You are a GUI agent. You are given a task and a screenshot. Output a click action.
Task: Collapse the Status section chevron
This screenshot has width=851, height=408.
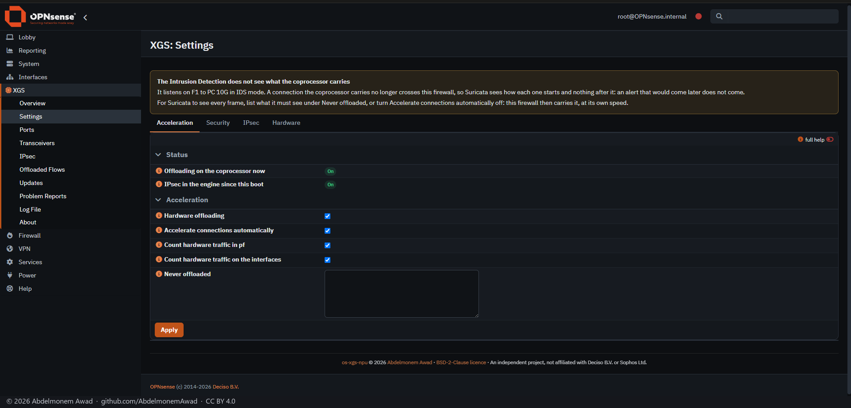click(158, 155)
